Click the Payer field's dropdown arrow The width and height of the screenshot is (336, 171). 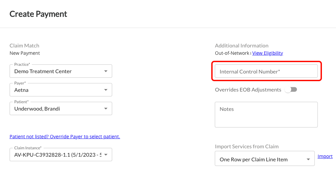point(106,90)
